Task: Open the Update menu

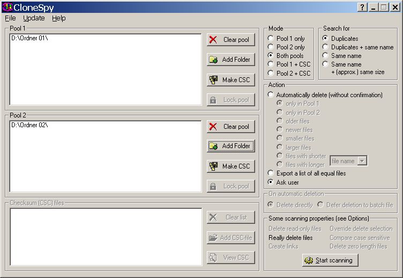Action: [x=34, y=18]
